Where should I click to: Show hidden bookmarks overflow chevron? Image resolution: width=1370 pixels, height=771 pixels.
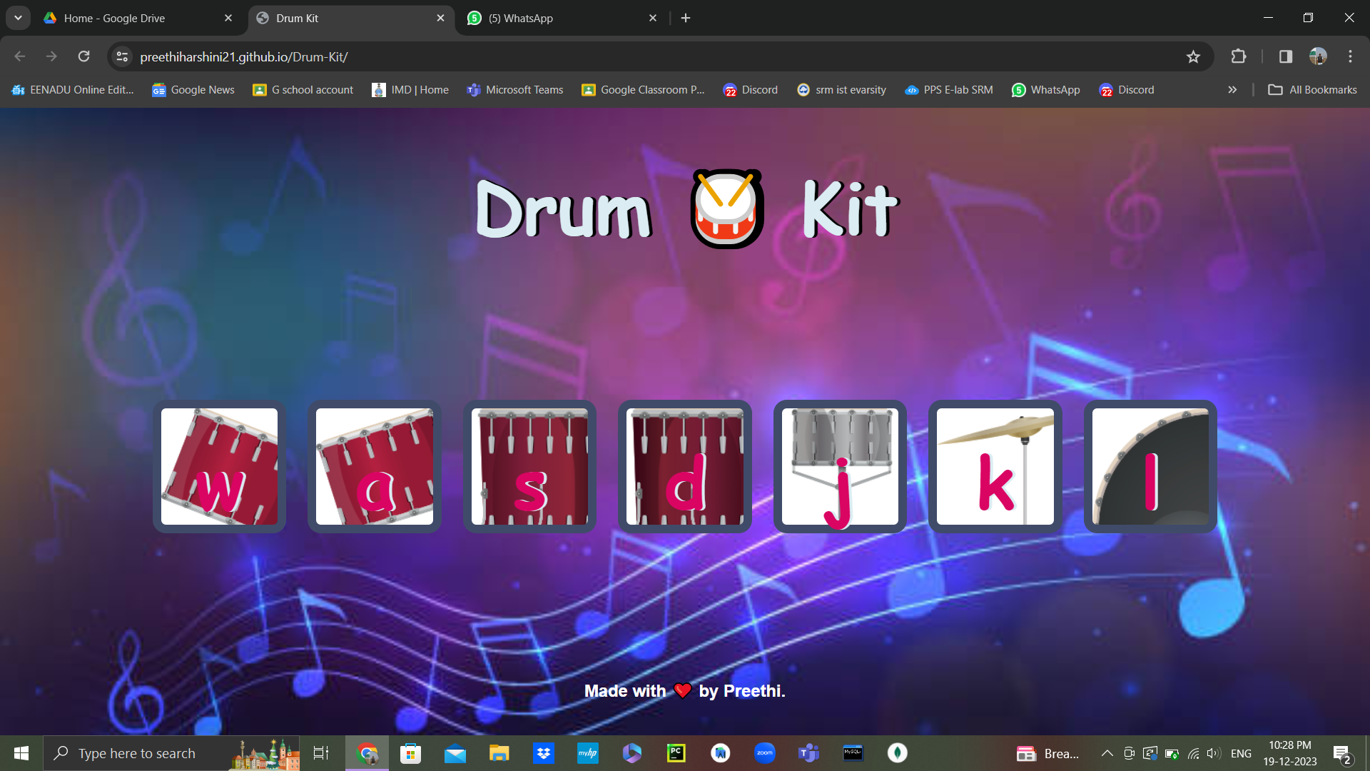tap(1232, 90)
